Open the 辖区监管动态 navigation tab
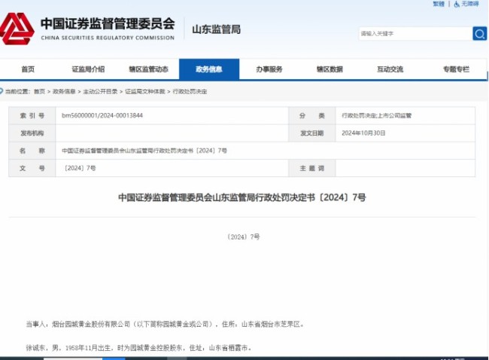 (x=149, y=69)
